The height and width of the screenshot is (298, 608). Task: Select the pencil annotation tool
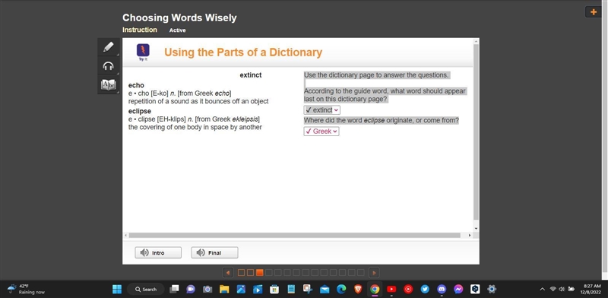click(109, 47)
